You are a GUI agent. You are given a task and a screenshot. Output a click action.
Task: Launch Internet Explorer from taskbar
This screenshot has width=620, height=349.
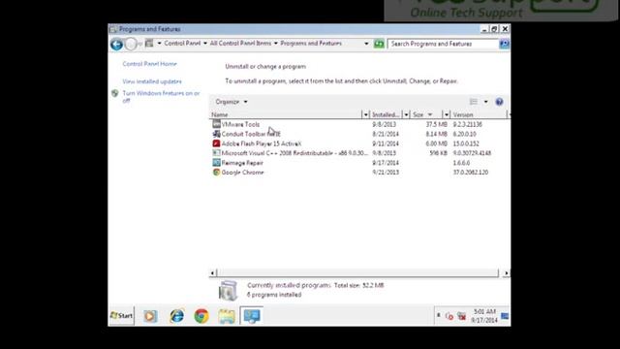pyautogui.click(x=176, y=316)
